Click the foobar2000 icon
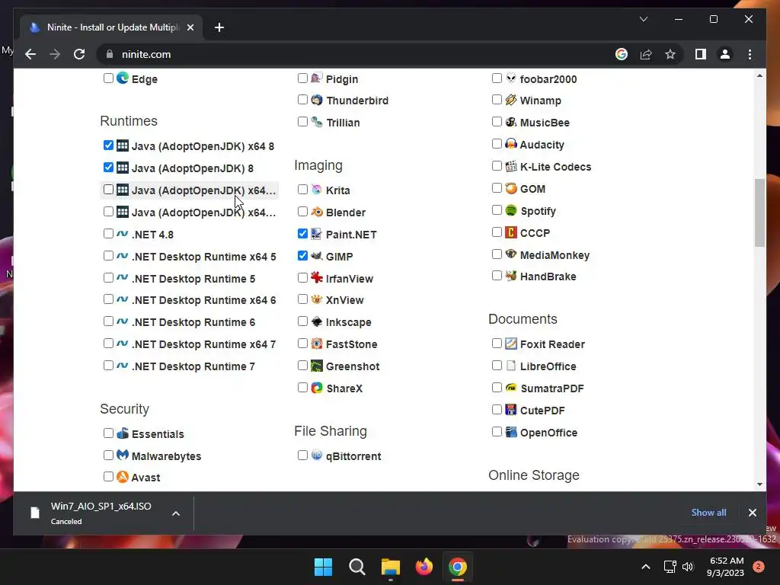This screenshot has height=585, width=780. 511,78
